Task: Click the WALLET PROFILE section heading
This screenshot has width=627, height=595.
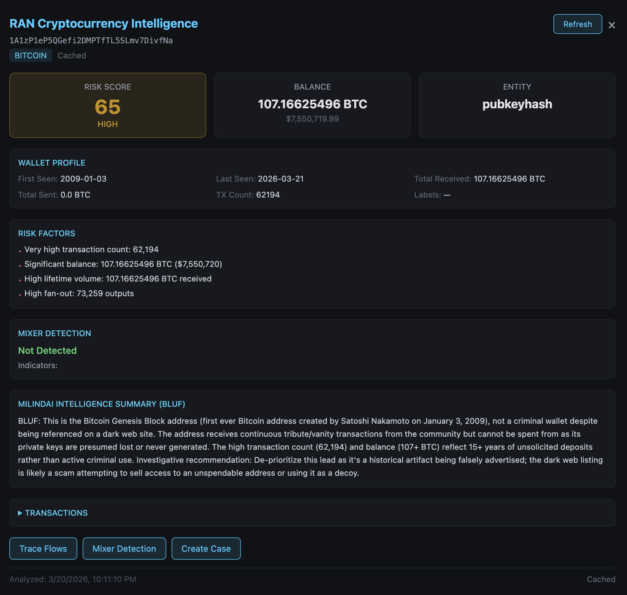Action: click(52, 163)
